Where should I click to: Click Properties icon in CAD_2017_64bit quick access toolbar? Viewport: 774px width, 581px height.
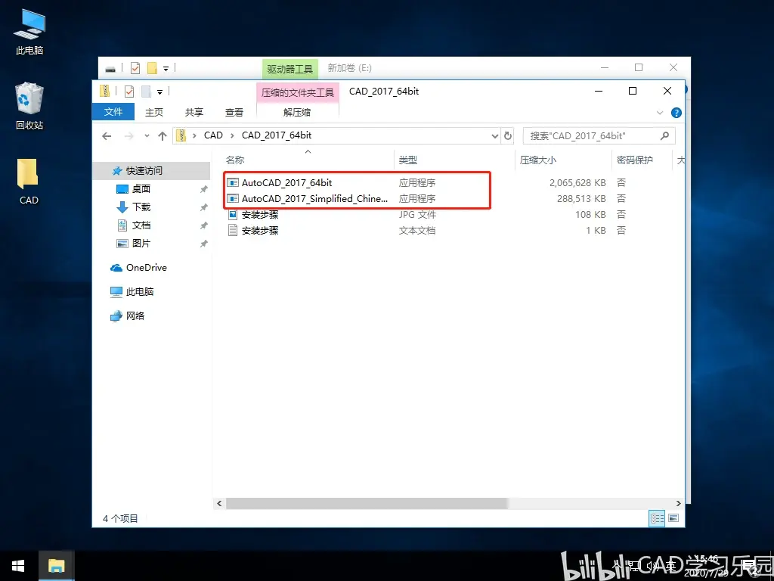coord(128,92)
